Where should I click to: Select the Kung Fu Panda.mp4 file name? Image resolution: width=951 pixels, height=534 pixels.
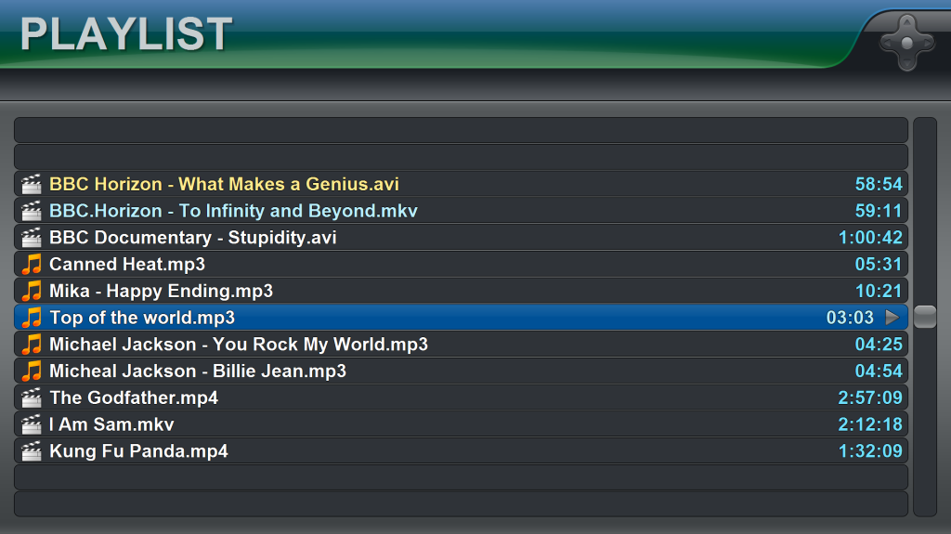pos(139,450)
